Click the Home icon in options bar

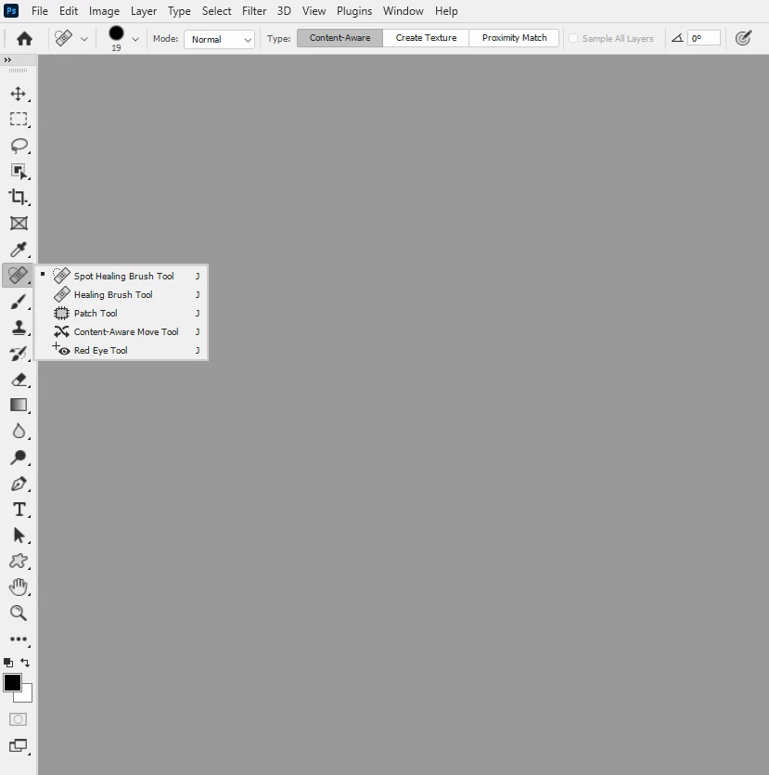(24, 38)
